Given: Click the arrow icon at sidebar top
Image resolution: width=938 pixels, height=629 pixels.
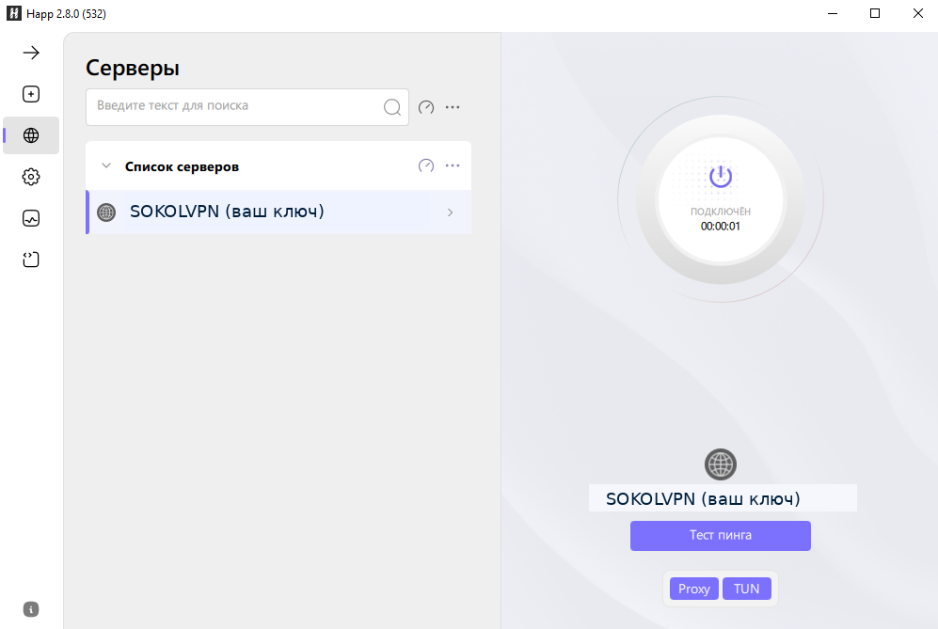Looking at the screenshot, I should coord(30,52).
